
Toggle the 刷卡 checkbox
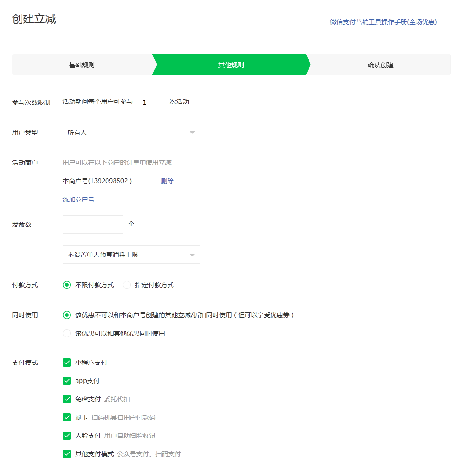tap(67, 417)
